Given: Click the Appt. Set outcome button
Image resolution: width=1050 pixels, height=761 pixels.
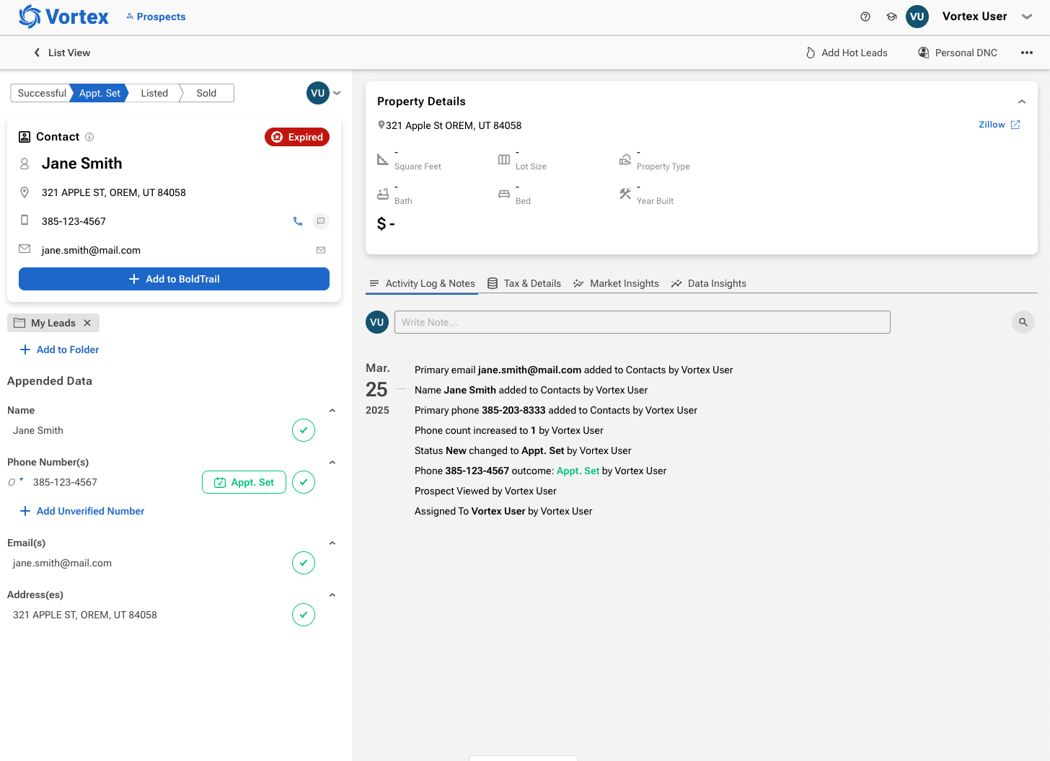Looking at the screenshot, I should click(x=244, y=482).
